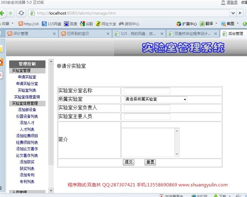Screen dimensions: 247x197
Task: Switch to the 后台管理 tab
Action: (234, 33)
